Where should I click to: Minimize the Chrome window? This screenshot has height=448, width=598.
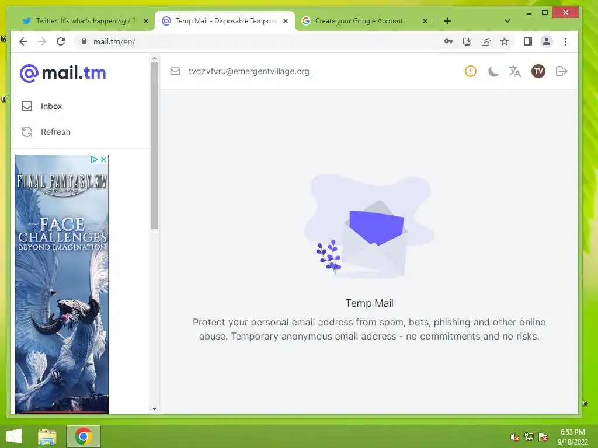529,13
